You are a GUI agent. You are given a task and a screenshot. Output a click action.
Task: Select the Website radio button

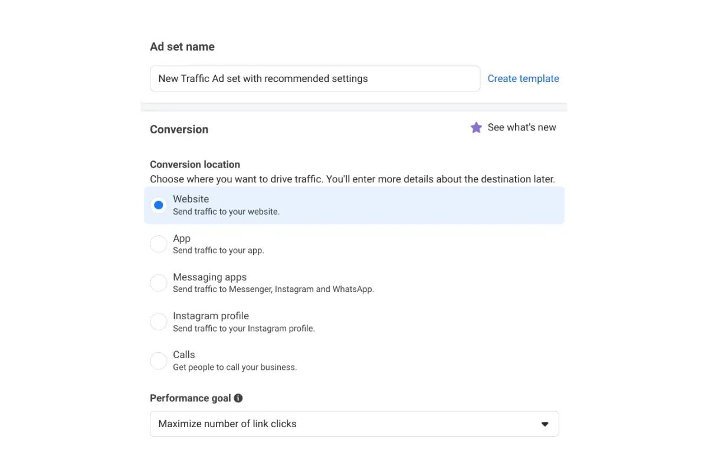tap(158, 205)
